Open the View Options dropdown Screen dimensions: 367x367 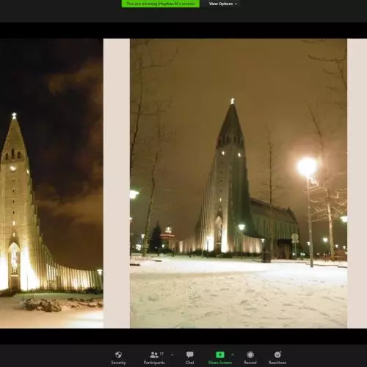point(223,4)
